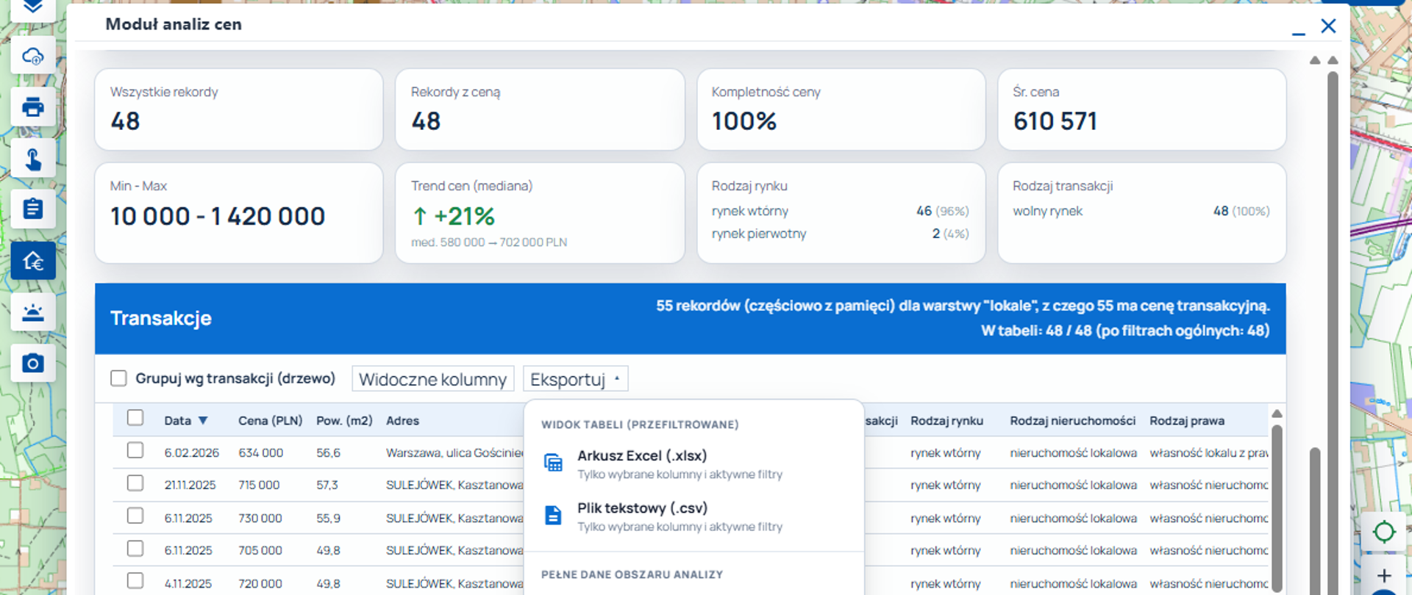Select the row checkbox priced 705 000

click(x=135, y=549)
